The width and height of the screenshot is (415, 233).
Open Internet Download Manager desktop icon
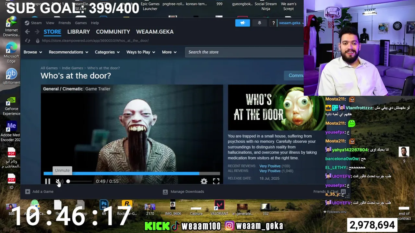(x=11, y=27)
